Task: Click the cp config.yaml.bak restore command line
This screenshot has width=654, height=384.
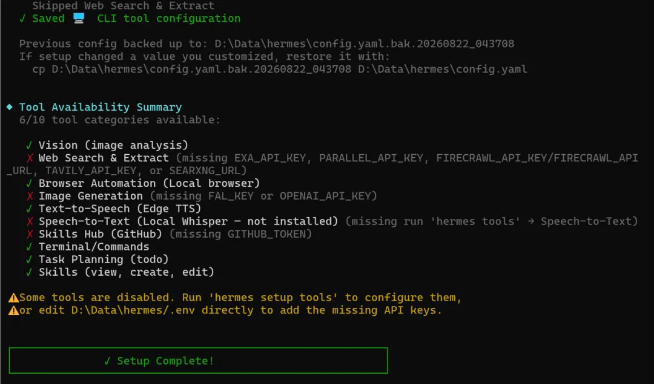Action: (279, 69)
